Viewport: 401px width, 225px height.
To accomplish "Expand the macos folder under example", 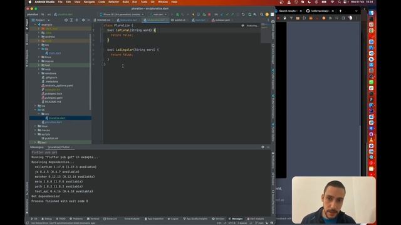I will tap(39, 61).
